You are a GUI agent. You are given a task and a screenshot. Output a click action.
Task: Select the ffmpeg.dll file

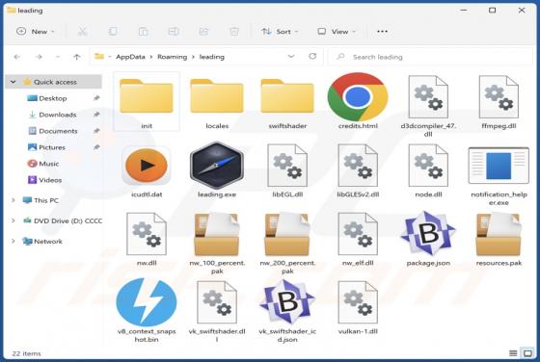click(499, 101)
